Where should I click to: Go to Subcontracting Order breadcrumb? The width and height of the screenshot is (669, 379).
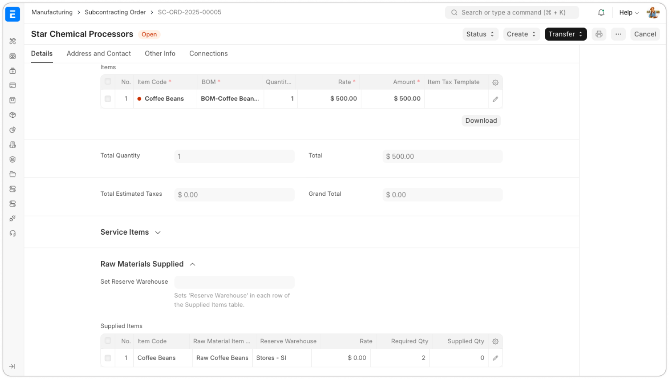click(115, 12)
